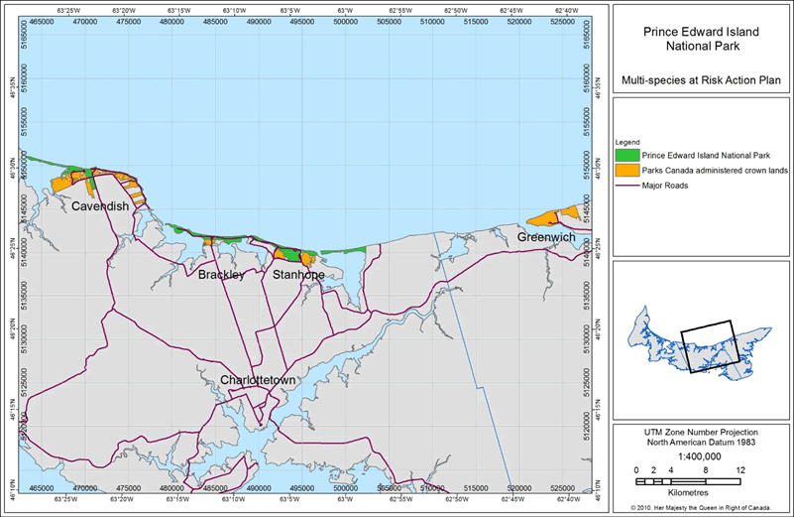This screenshot has width=794, height=517.
Task: Click the copyright notice at bottom right
Action: coord(700,509)
